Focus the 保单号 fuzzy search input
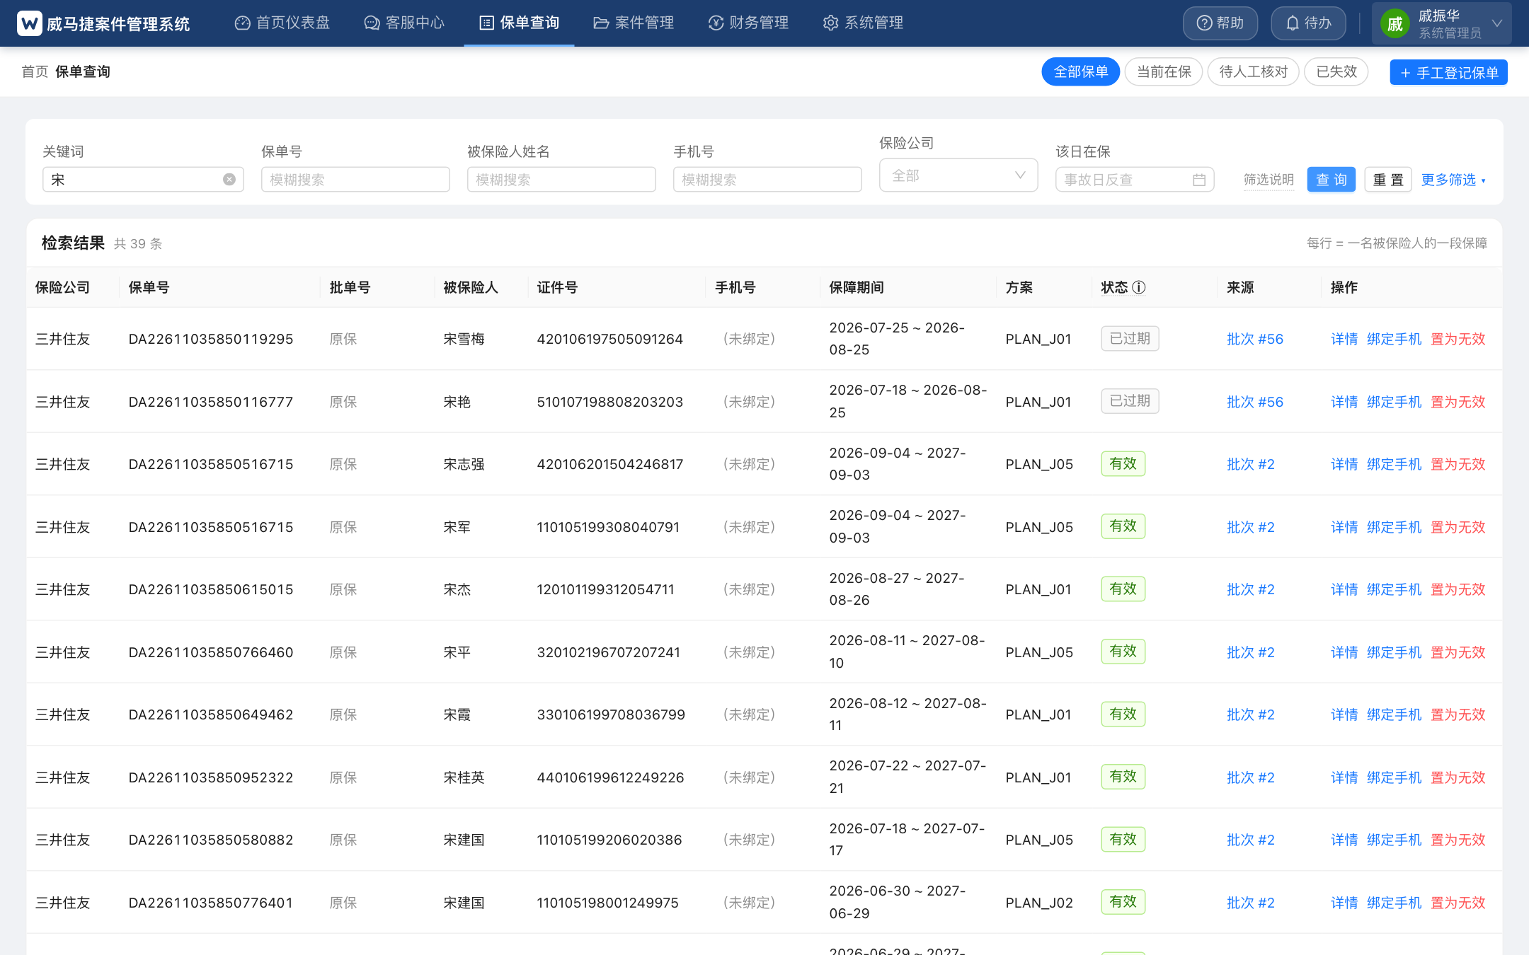The width and height of the screenshot is (1529, 955). click(x=355, y=180)
